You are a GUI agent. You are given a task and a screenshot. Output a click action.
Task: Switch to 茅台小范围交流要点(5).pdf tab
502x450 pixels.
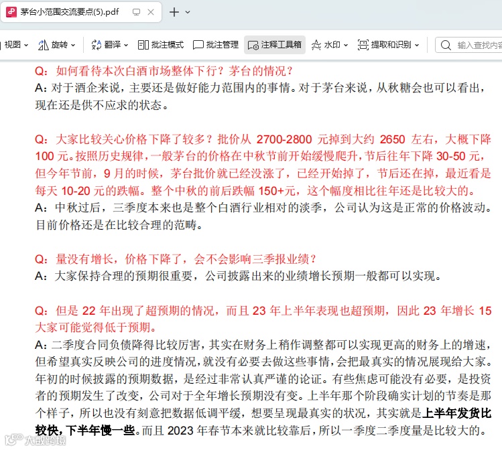tap(81, 12)
